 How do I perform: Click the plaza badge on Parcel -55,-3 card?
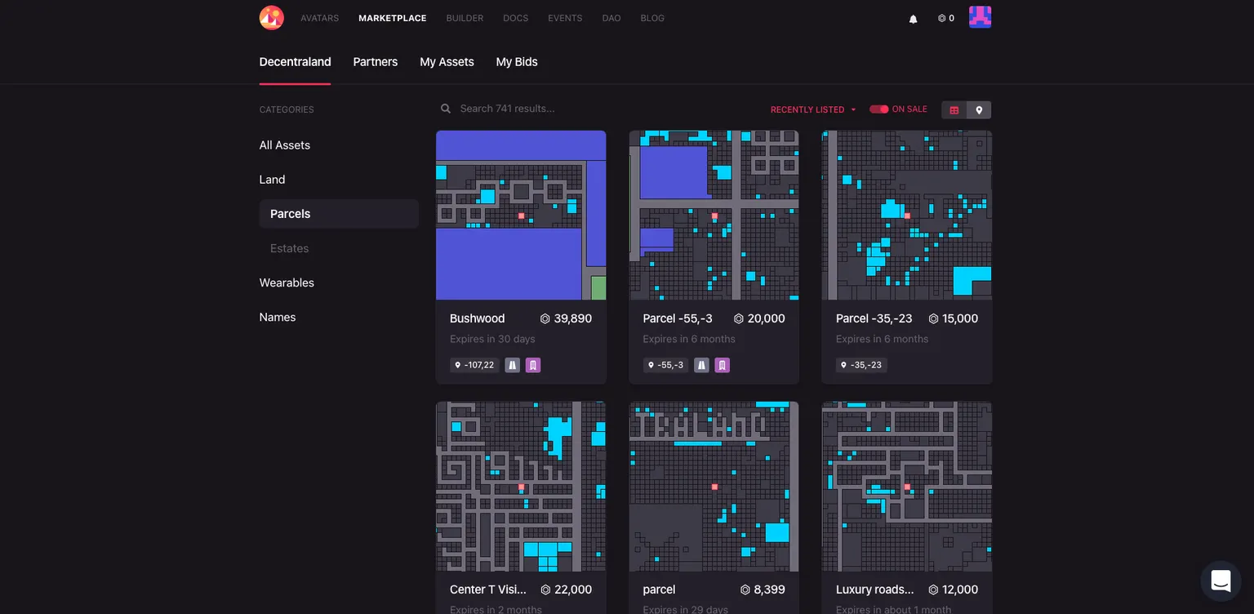pos(723,365)
